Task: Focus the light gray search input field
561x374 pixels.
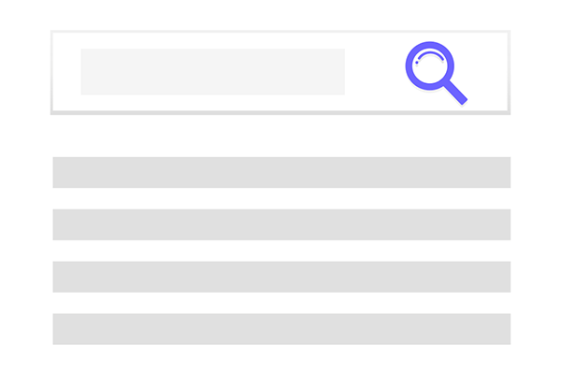Action: 213,72
